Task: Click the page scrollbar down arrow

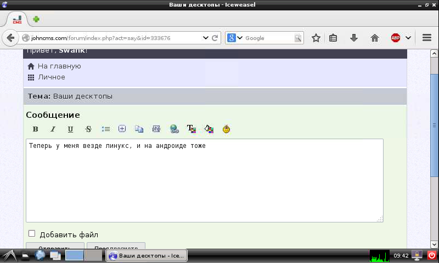Action: click(434, 244)
